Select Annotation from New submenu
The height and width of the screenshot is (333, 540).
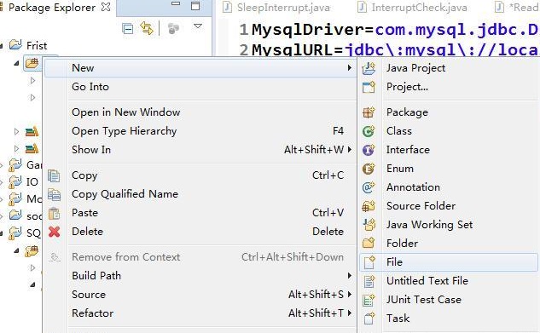point(449,187)
